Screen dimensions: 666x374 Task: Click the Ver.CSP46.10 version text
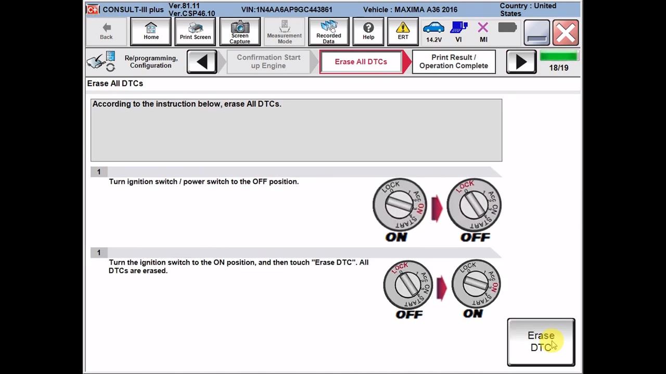tap(191, 14)
